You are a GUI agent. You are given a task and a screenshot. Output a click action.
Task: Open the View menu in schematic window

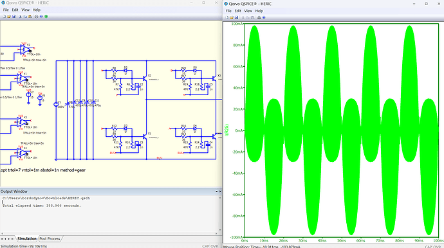(x=26, y=10)
